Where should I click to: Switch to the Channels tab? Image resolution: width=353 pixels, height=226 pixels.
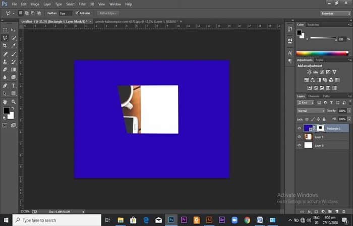coord(313,96)
